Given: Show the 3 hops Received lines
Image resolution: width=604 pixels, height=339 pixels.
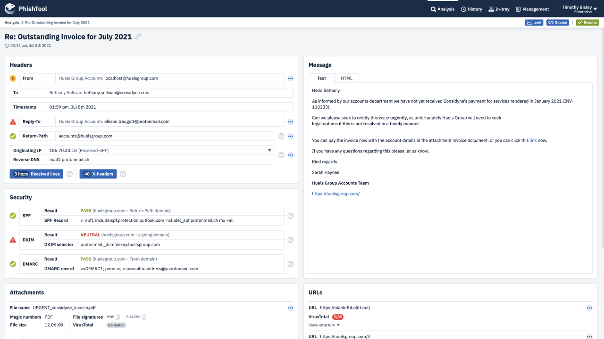Looking at the screenshot, I should (x=36, y=174).
